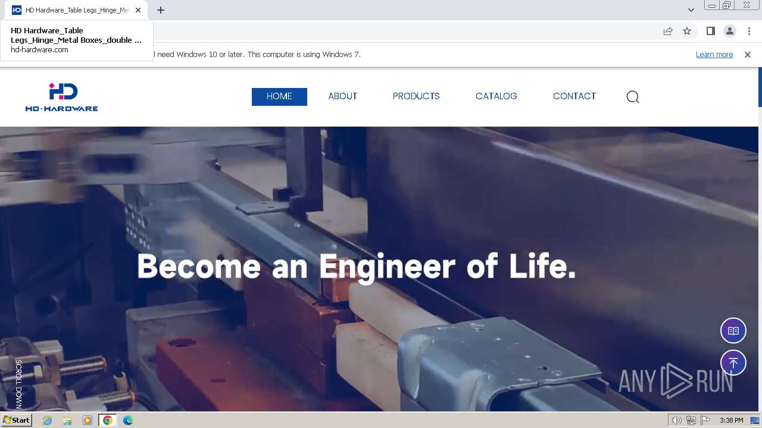Image resolution: width=762 pixels, height=428 pixels.
Task: Click the network tray icon
Action: [x=691, y=420]
